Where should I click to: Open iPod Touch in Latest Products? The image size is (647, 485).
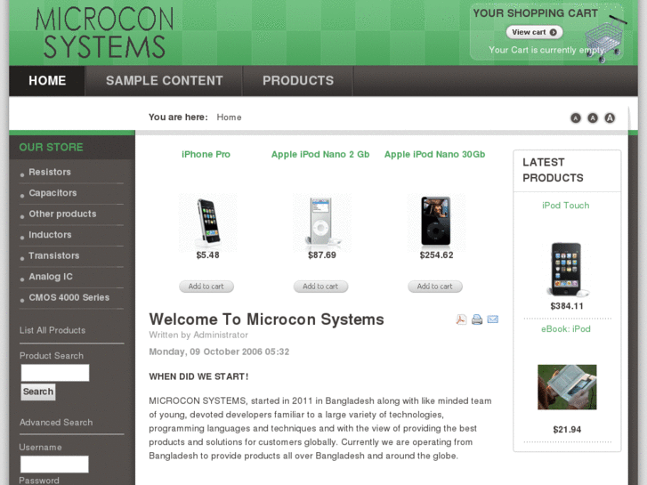tap(566, 206)
